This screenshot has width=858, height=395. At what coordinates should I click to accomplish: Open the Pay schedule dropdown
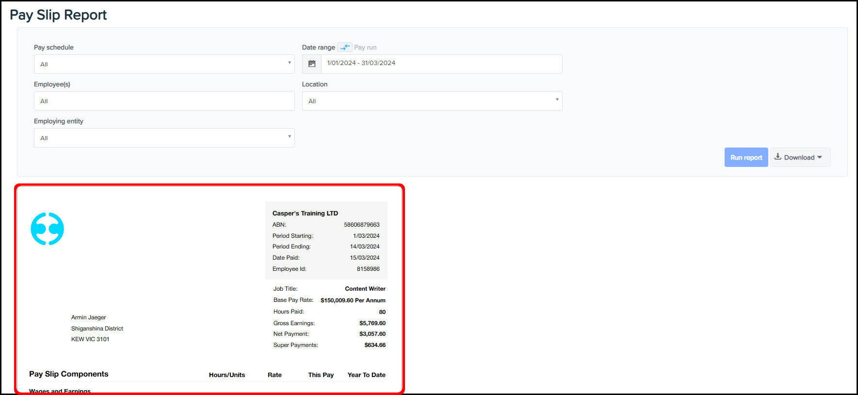(164, 64)
